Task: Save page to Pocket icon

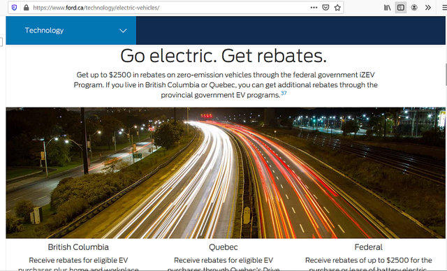Action: (325, 8)
